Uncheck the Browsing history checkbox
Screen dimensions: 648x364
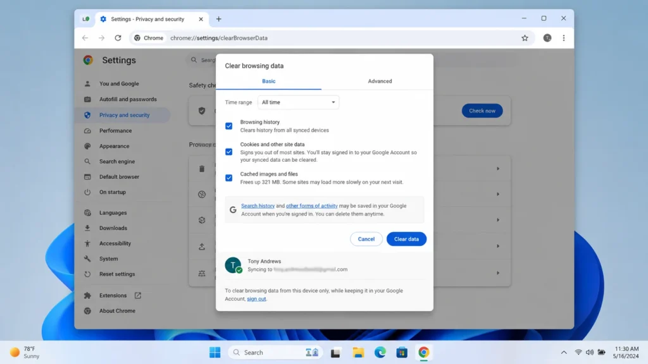coord(228,126)
